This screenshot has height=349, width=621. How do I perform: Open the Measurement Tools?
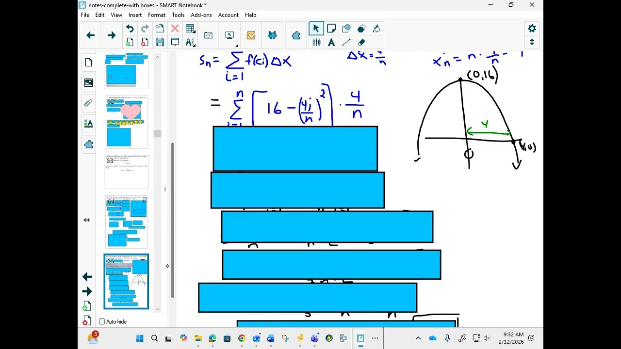(190, 42)
